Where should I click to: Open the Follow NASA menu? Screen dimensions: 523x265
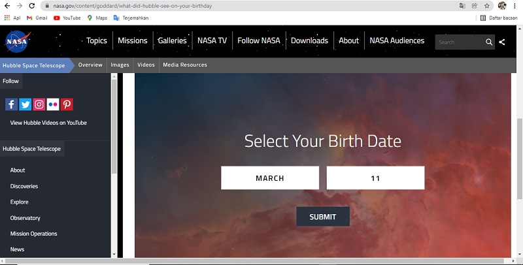tap(259, 40)
